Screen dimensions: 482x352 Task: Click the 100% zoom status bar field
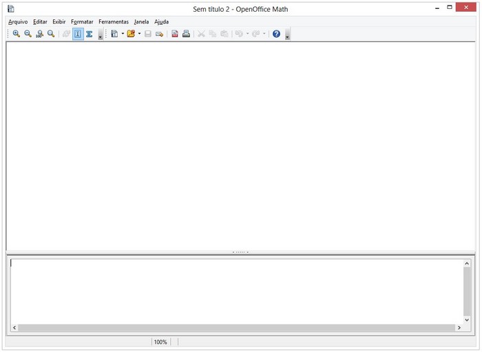[160, 342]
